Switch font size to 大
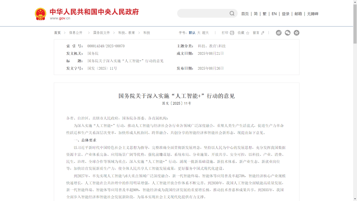357x201 pixels. (199, 33)
